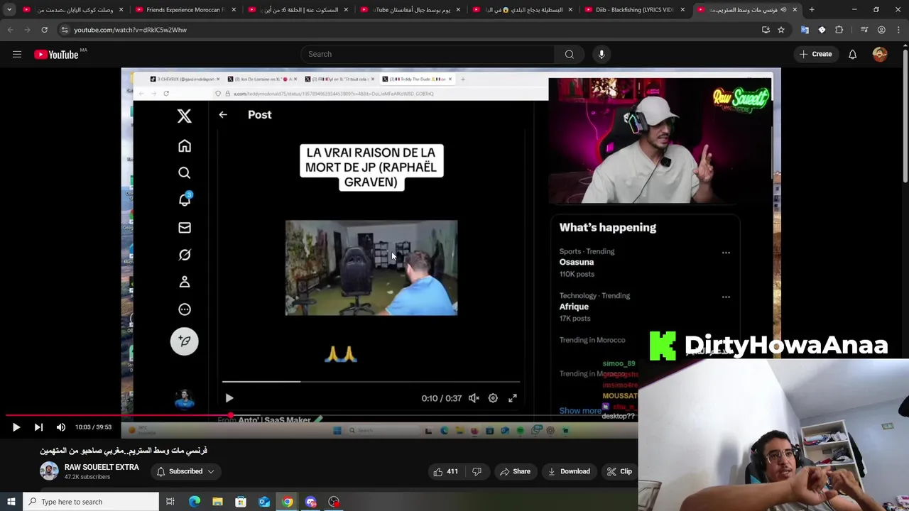Open Chrome Extensions puzzle menu
The image size is (909, 511).
pyautogui.click(x=839, y=30)
